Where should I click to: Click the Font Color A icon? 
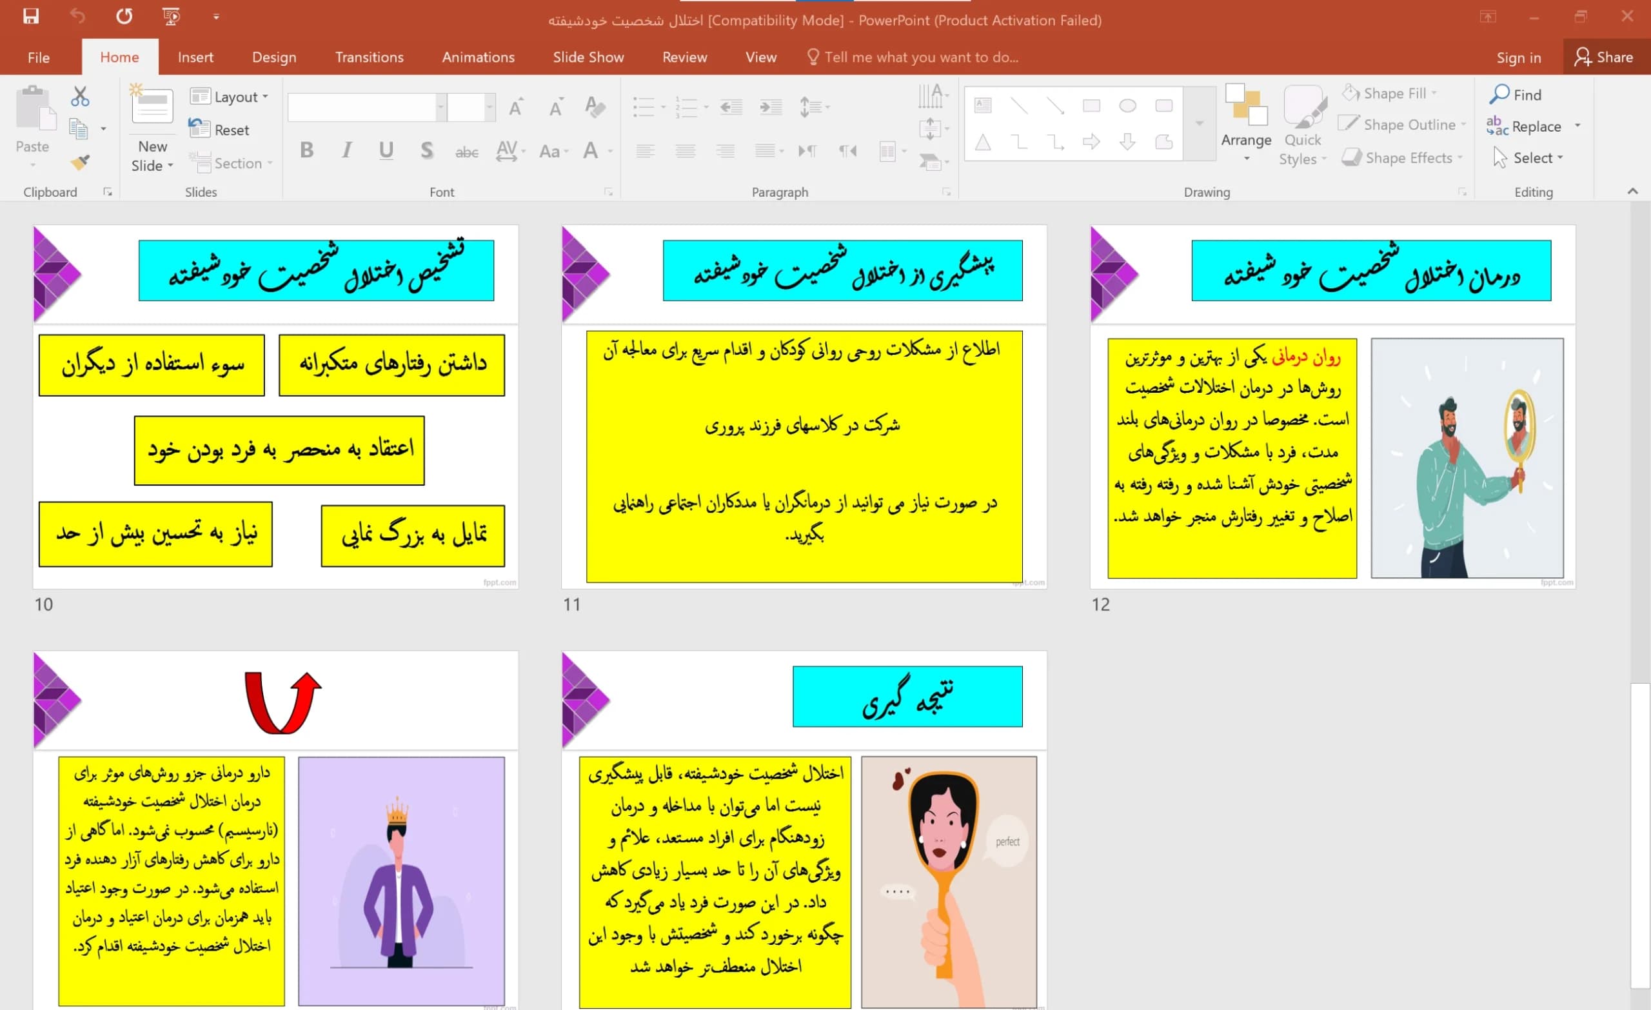coord(590,150)
